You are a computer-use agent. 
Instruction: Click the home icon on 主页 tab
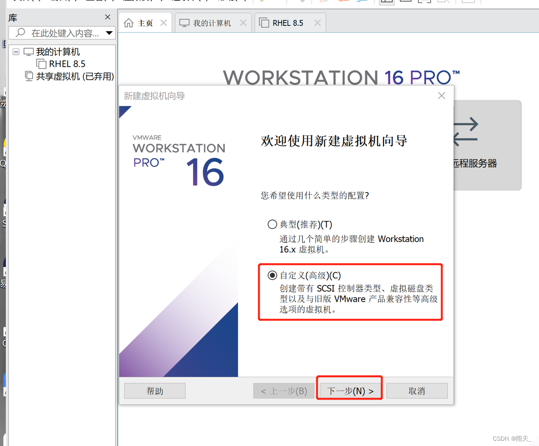(129, 23)
